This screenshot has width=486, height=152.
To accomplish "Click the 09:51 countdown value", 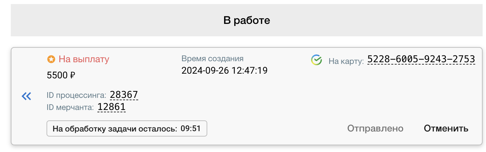I will (x=190, y=128).
